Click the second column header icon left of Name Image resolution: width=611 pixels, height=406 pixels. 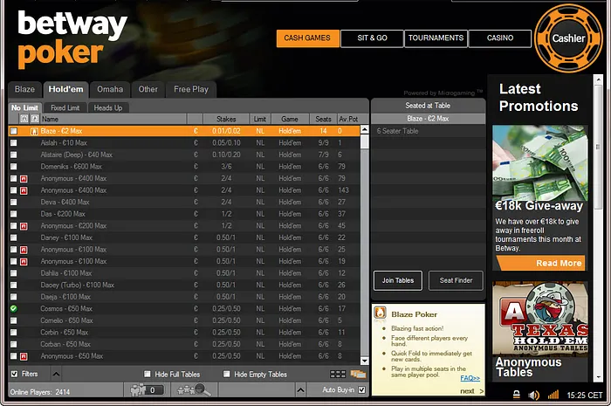(35, 119)
